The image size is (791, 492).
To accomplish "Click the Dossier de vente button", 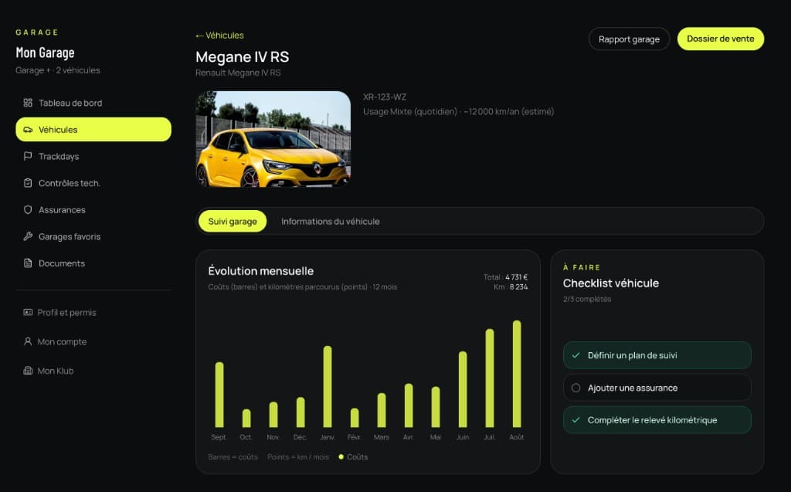I will coord(721,39).
